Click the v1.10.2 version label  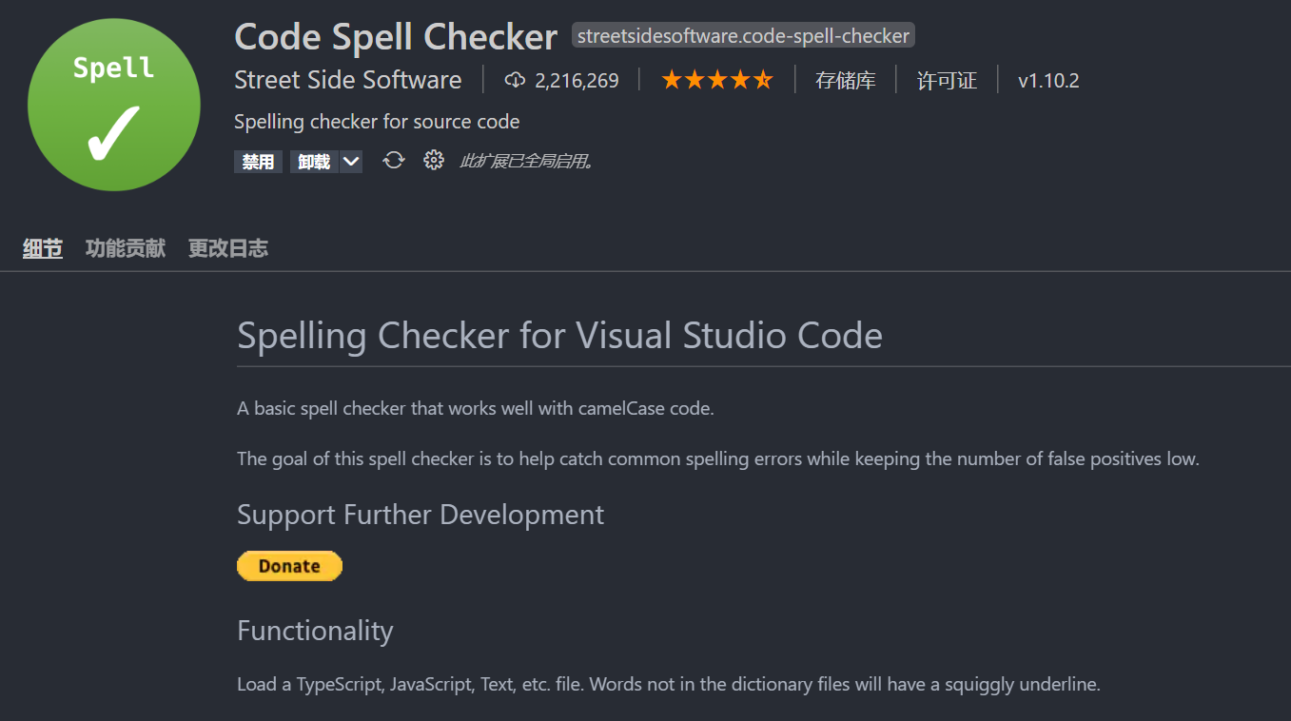(1048, 81)
